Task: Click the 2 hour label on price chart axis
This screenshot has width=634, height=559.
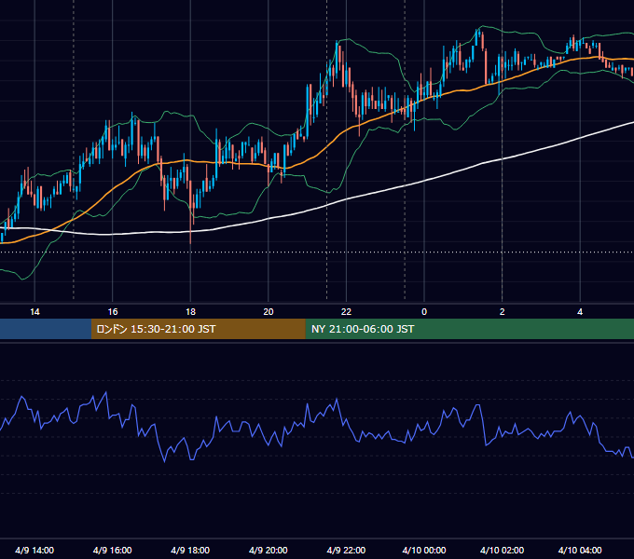Action: pos(503,312)
